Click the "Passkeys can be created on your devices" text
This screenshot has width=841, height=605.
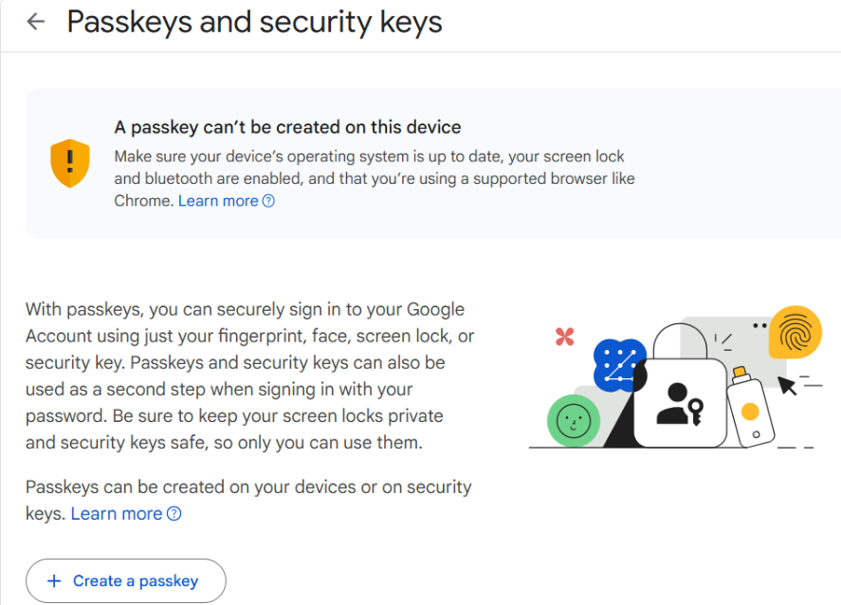(248, 487)
